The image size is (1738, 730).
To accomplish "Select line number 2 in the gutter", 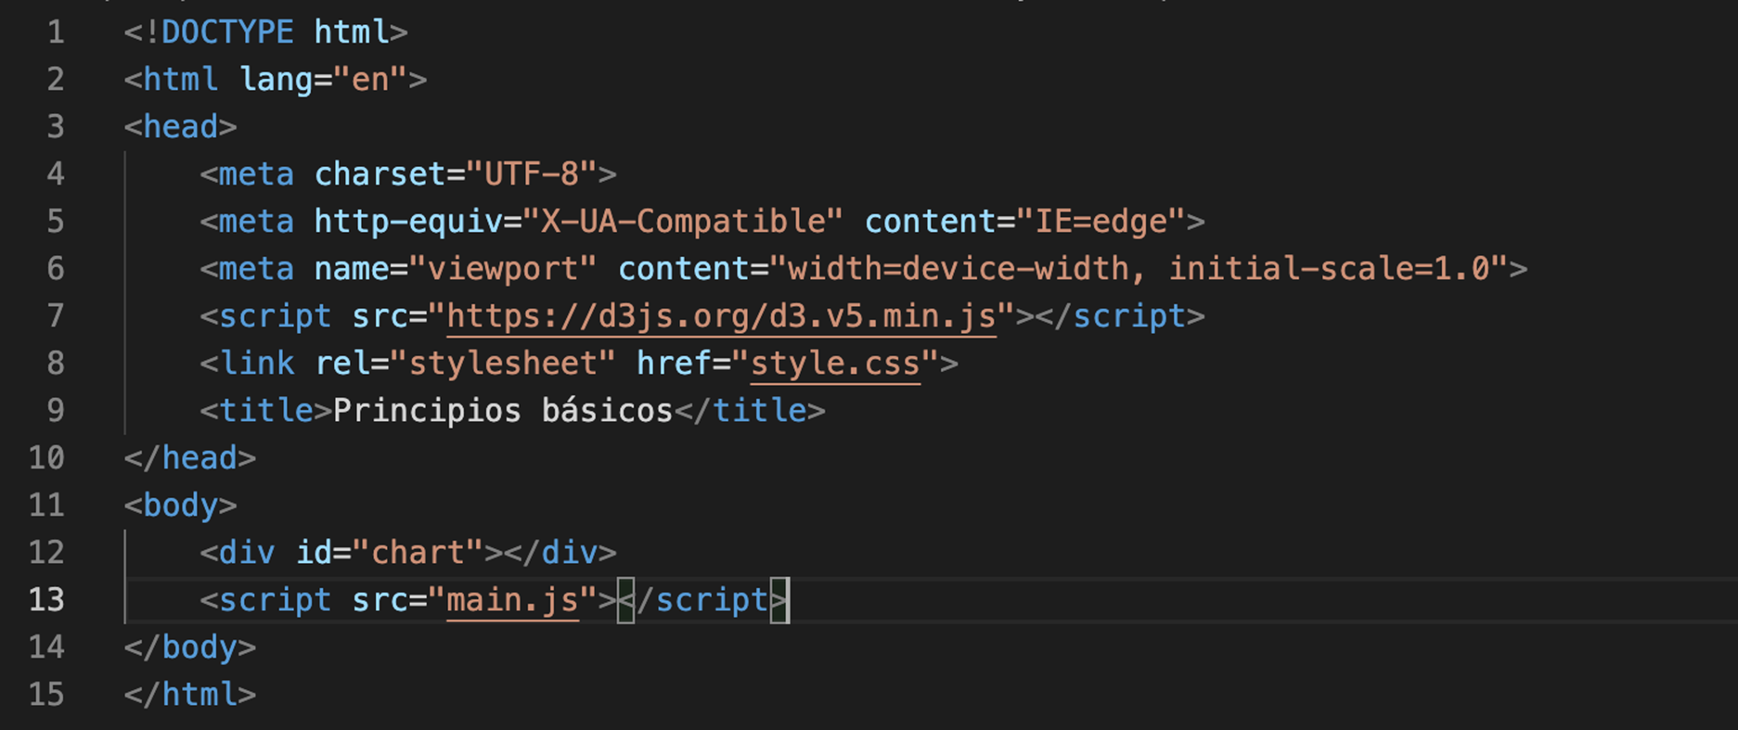I will tap(56, 80).
